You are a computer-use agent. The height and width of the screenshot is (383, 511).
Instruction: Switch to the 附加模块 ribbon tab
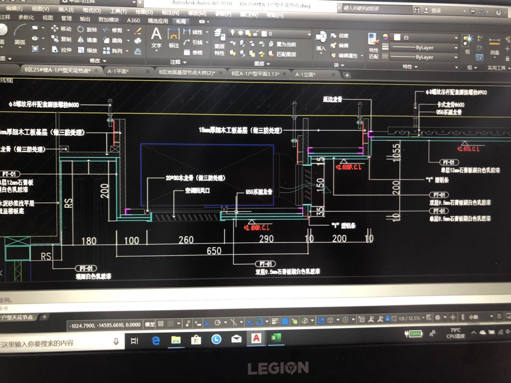109,20
